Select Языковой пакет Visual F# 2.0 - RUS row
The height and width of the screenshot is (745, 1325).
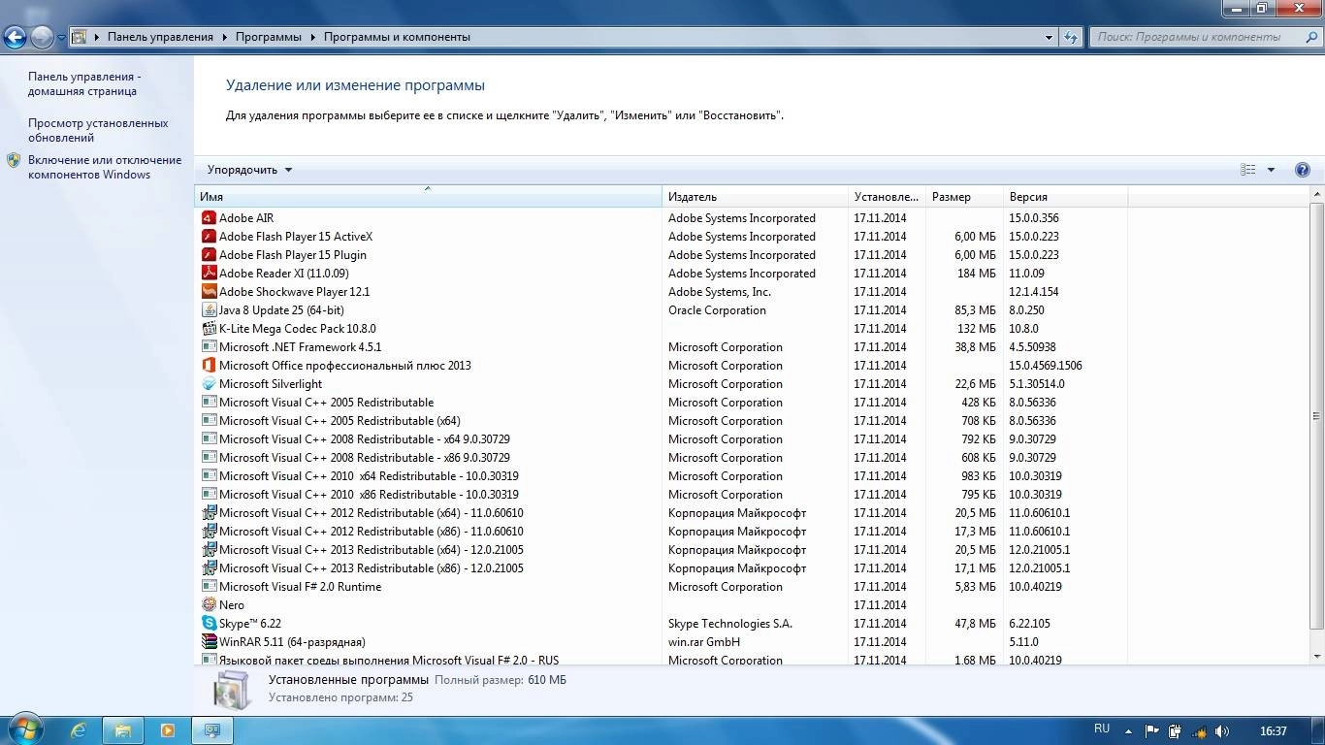coord(662,661)
